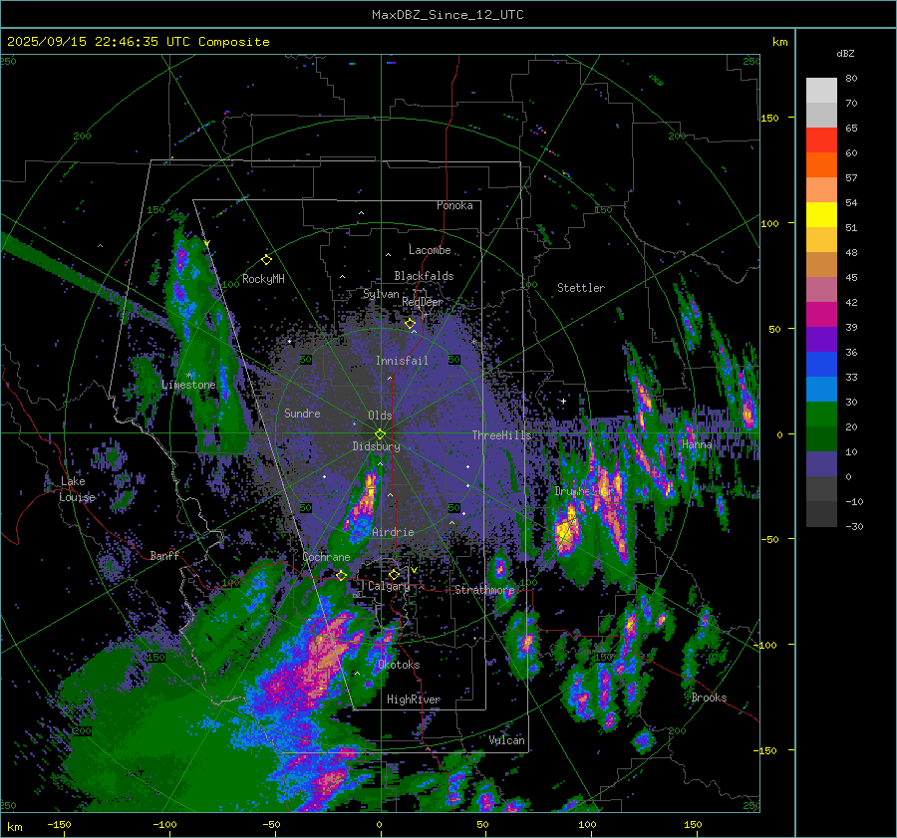Click the ThreeHills label
Image resolution: width=897 pixels, height=838 pixels.
[x=501, y=435]
